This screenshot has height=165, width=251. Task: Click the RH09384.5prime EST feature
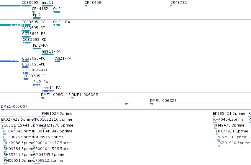(x=5, y=152)
